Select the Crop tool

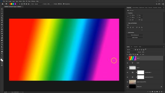[x=2, y=18]
